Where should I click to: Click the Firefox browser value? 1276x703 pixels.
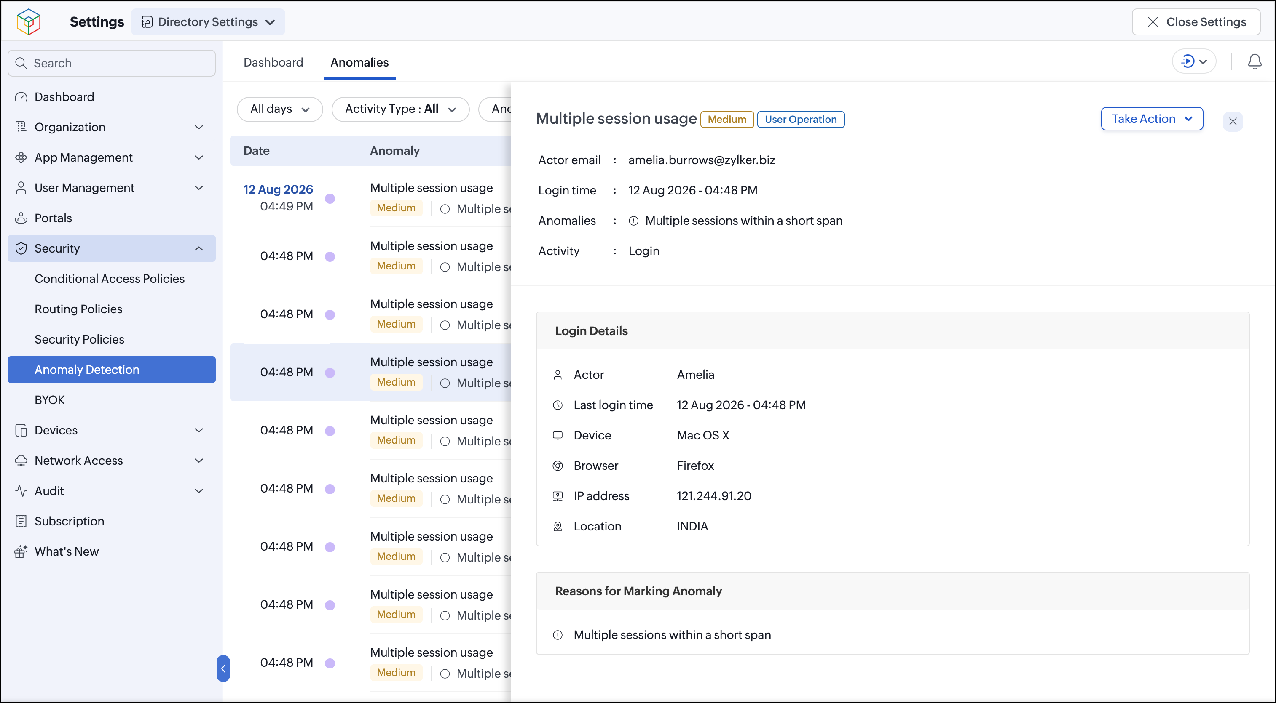(x=695, y=466)
